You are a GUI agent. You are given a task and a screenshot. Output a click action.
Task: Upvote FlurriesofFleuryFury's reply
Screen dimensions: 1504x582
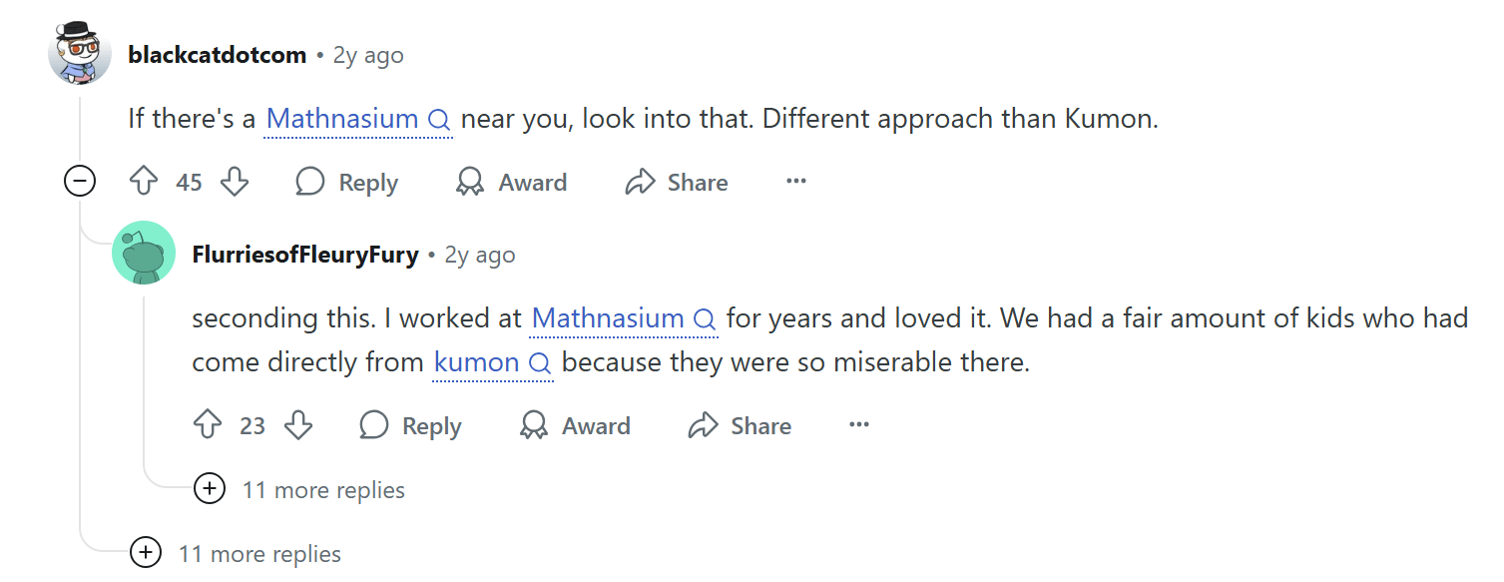208,425
